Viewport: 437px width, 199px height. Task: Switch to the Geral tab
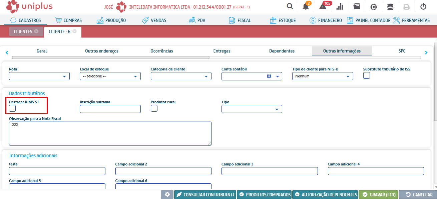click(42, 51)
